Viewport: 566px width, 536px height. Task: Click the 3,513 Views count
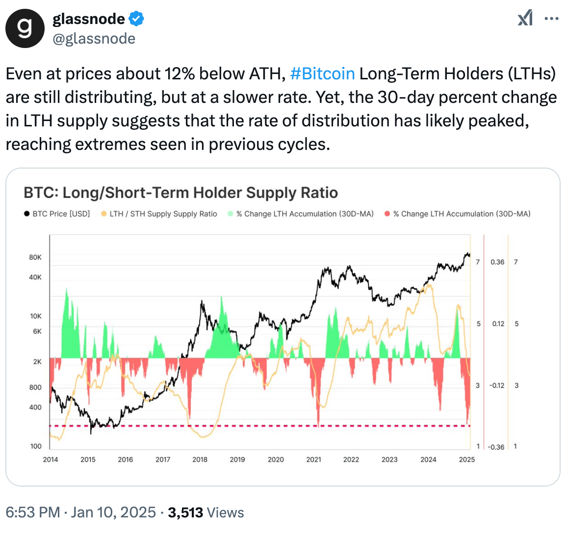tap(206, 512)
